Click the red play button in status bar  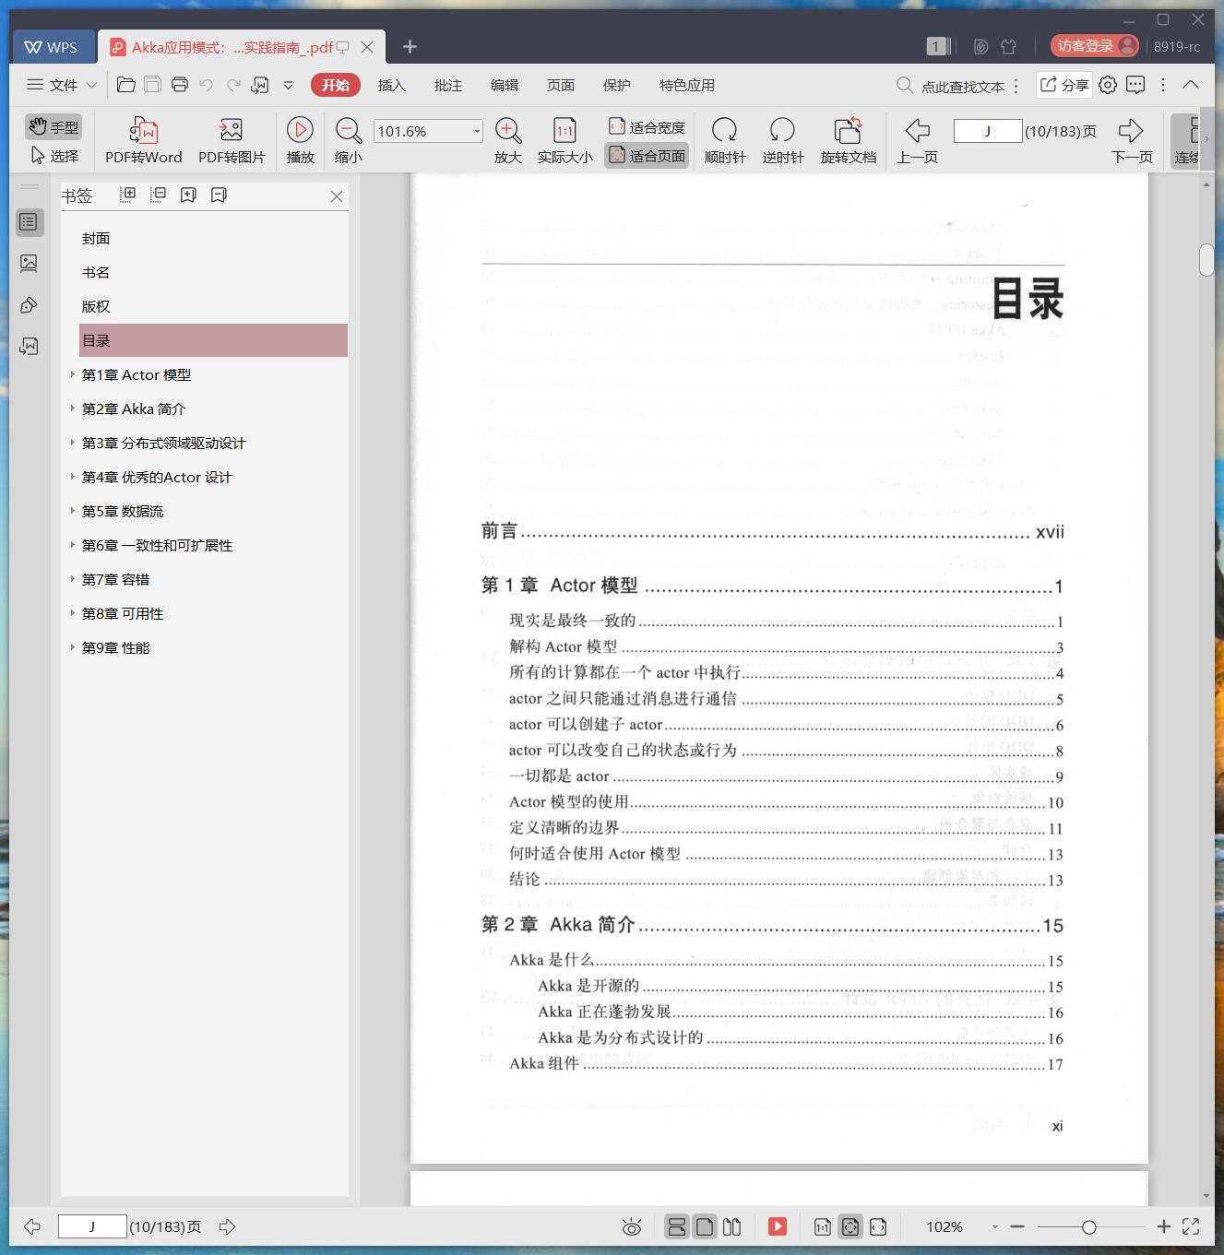point(778,1226)
